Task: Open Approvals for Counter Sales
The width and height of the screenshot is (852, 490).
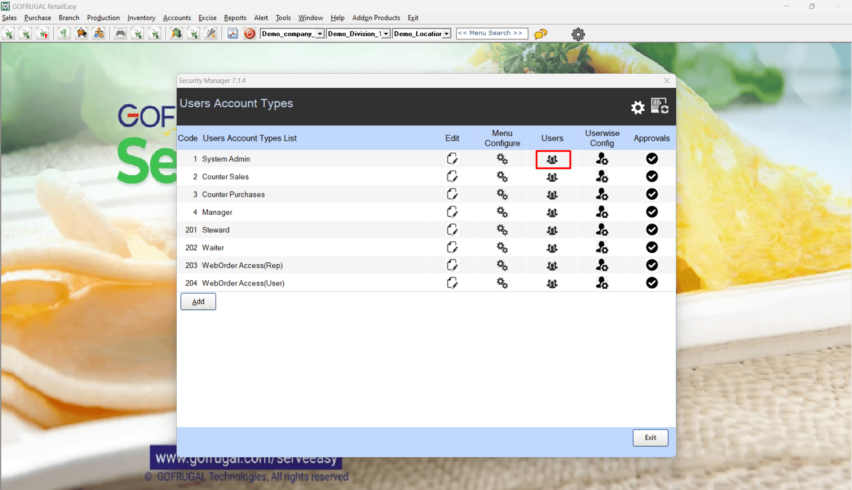Action: point(652,176)
